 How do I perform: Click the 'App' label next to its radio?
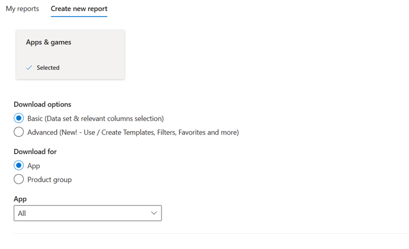[34, 166]
